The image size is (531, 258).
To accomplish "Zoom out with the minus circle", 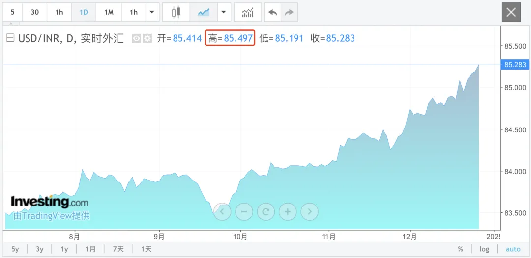I will click(244, 212).
